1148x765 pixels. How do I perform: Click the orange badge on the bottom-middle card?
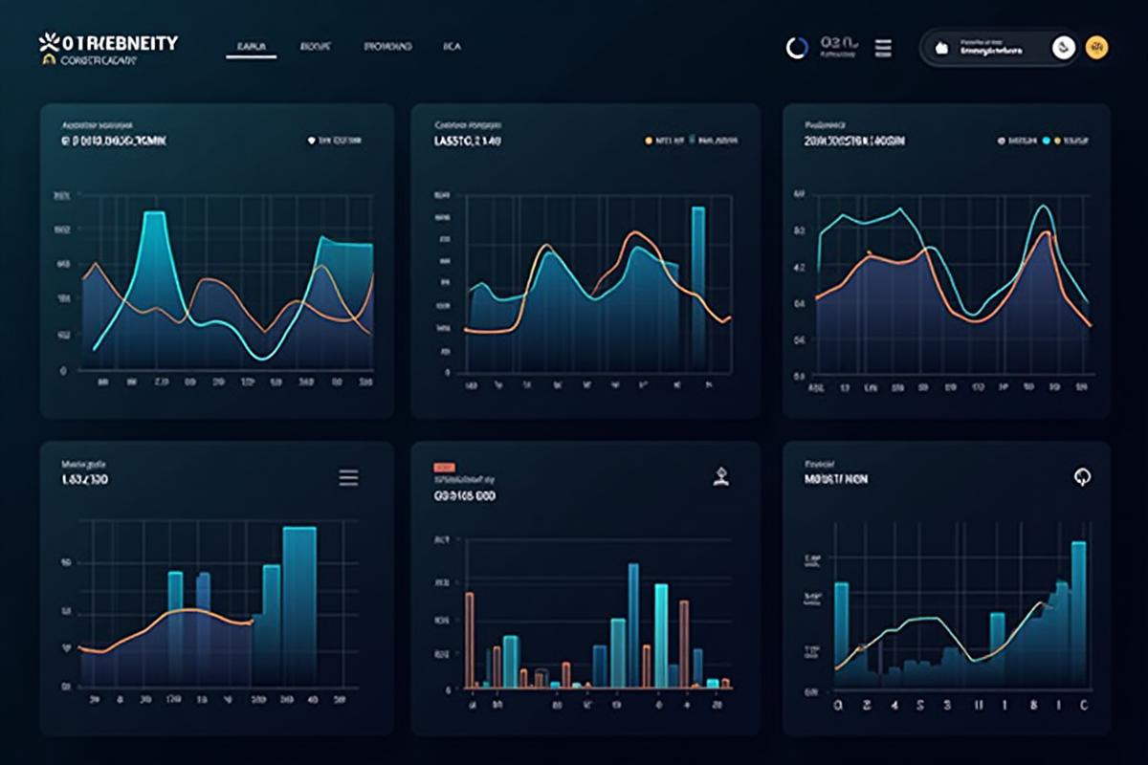(x=444, y=466)
